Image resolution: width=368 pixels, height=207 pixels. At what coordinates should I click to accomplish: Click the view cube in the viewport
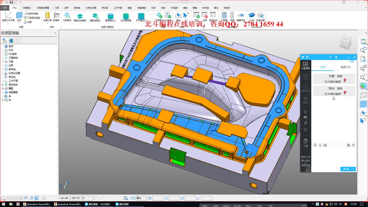point(345,42)
